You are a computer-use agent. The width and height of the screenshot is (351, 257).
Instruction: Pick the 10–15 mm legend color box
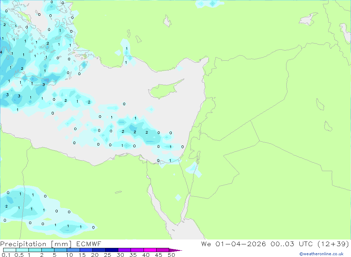pyautogui.click(x=73, y=250)
